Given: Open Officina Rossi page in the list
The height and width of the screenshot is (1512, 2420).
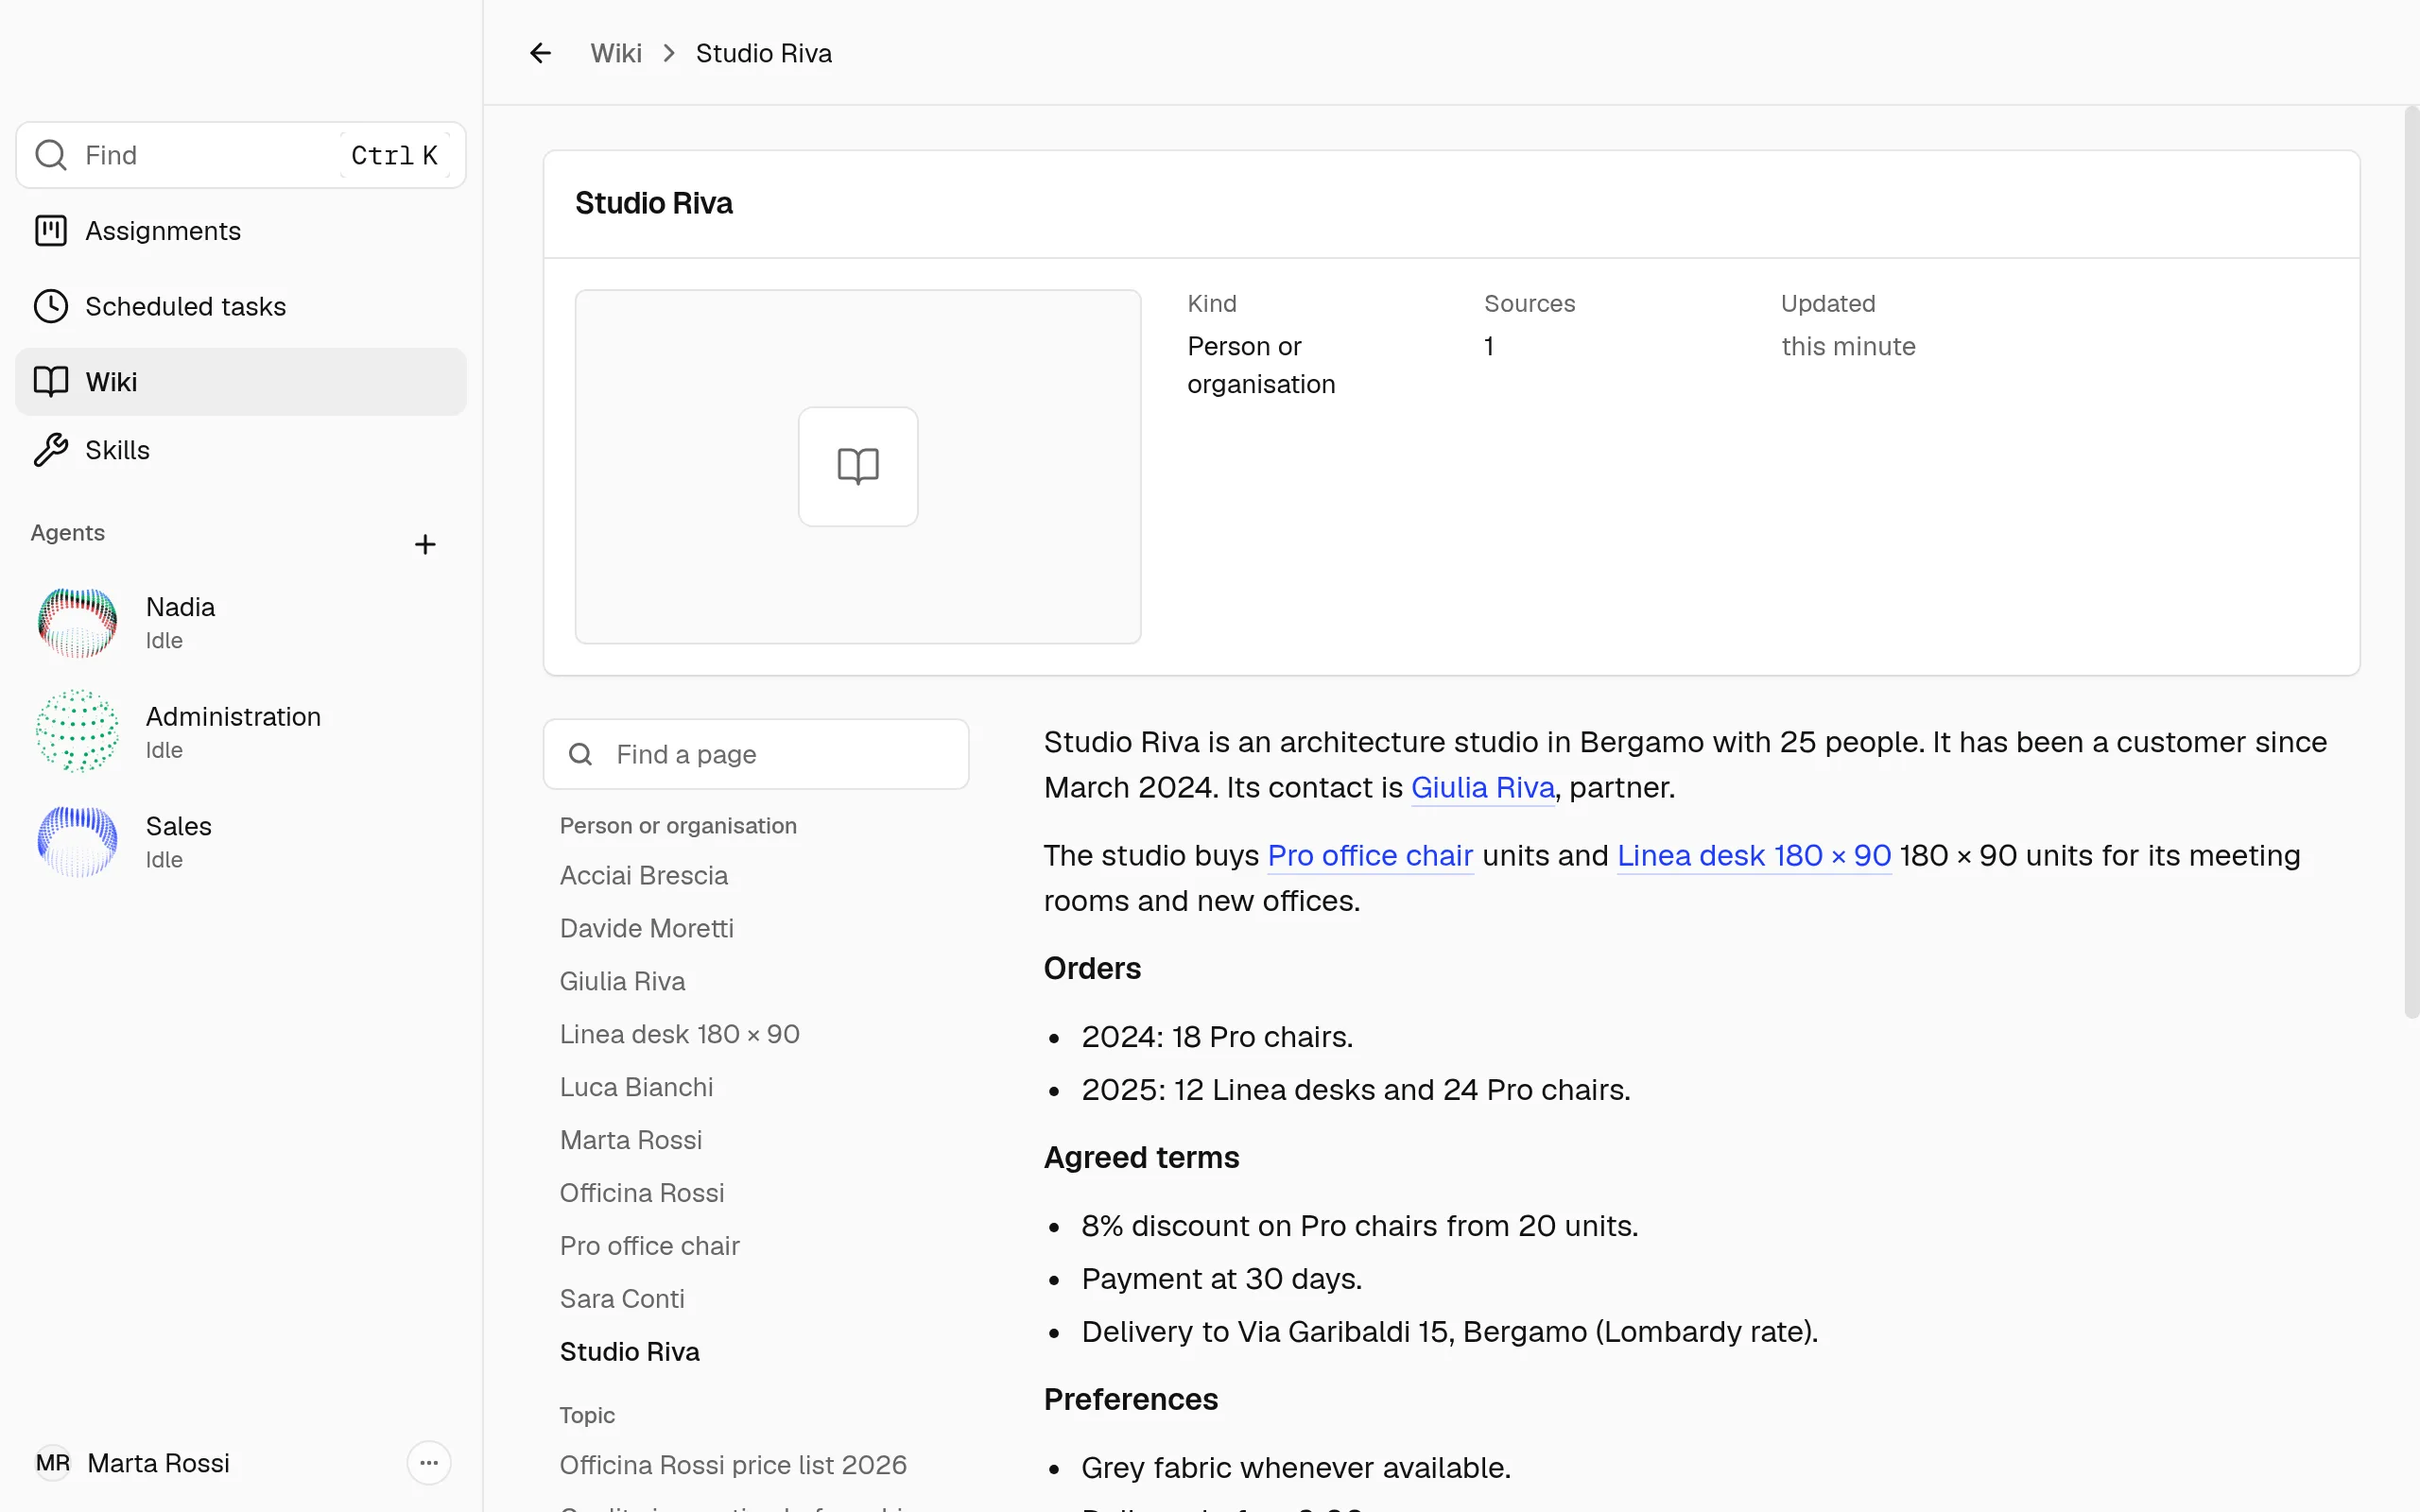Looking at the screenshot, I should coord(642,1193).
